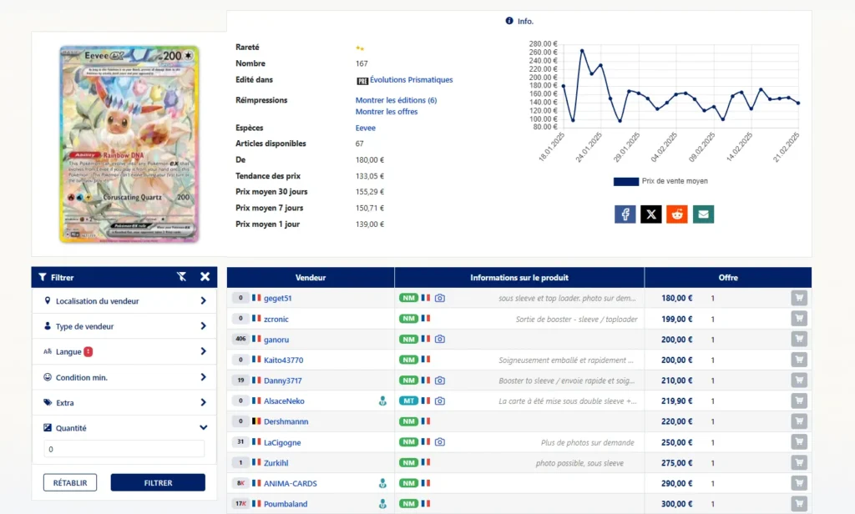Image resolution: width=855 pixels, height=514 pixels.
Task: Share the card on X
Action: pos(651,214)
